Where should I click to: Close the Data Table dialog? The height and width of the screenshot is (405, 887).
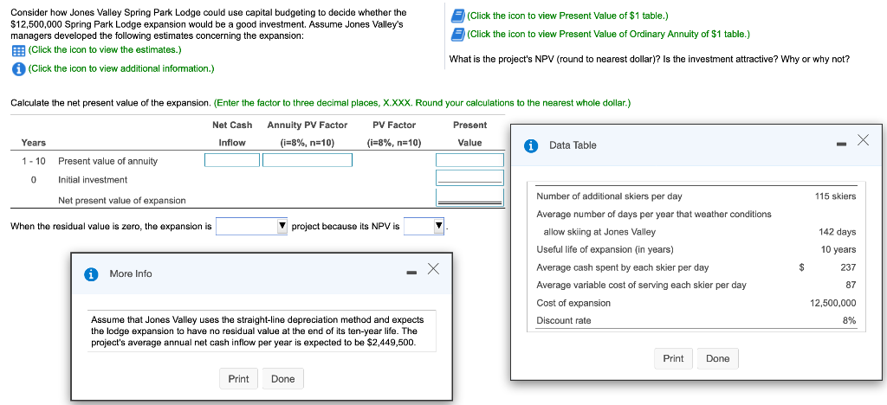tap(864, 140)
